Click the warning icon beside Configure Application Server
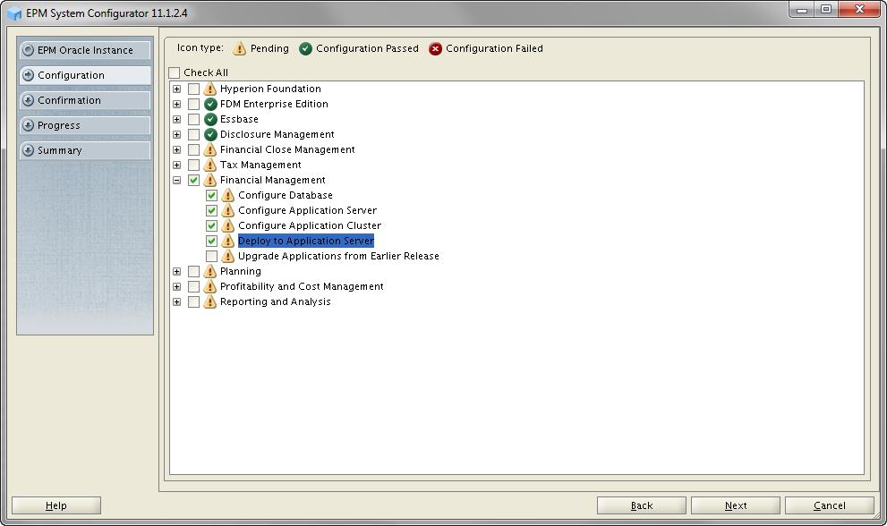This screenshot has width=887, height=526. coord(228,210)
